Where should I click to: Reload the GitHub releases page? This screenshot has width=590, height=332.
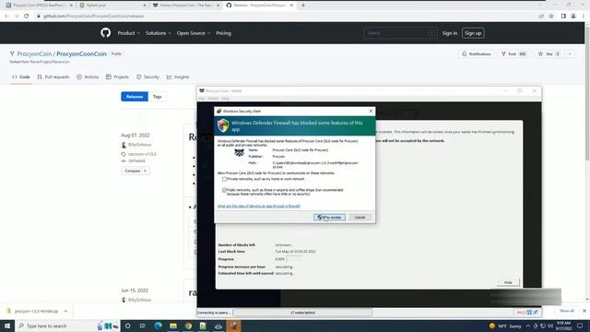(x=27, y=16)
